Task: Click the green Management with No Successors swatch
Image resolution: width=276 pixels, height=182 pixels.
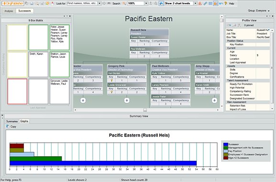Action: [226, 148]
